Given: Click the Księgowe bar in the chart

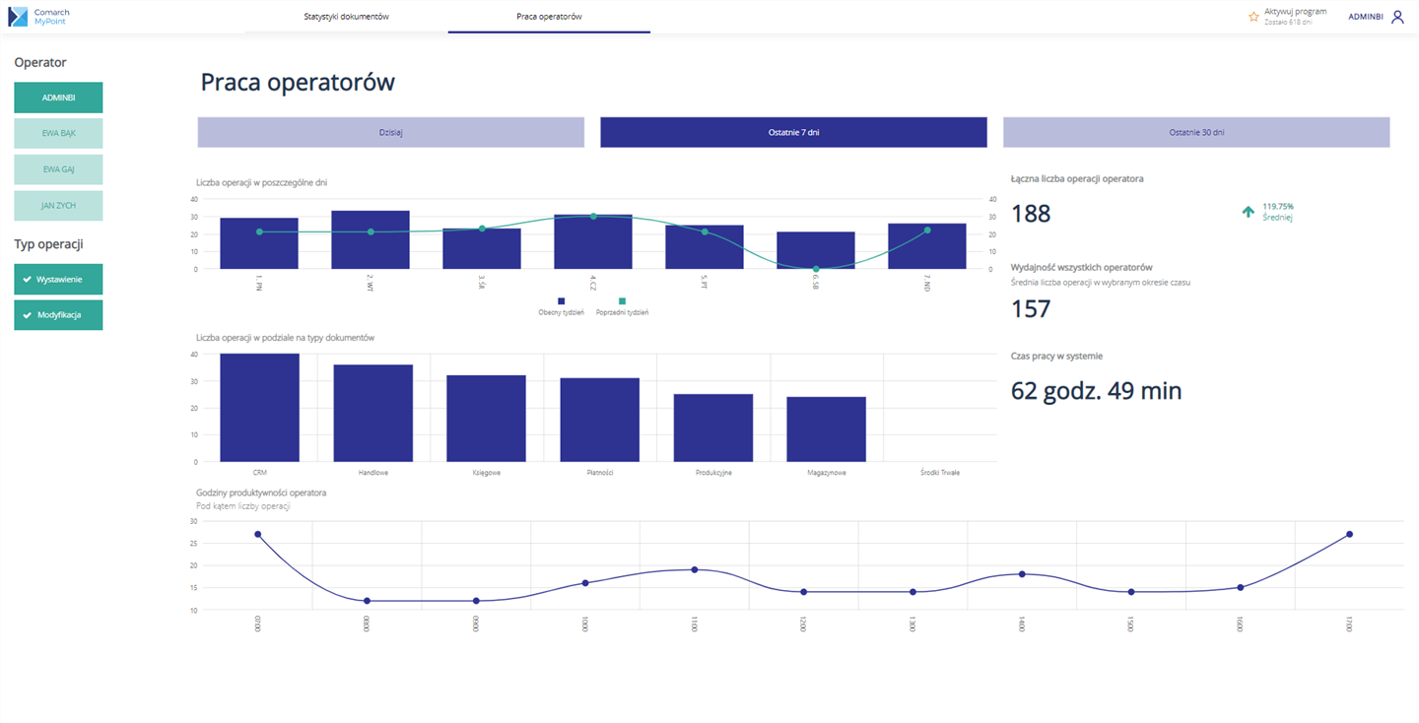Looking at the screenshot, I should [x=486, y=419].
